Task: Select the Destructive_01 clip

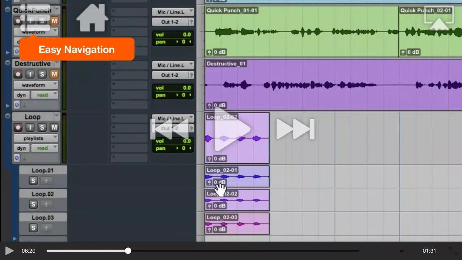Action: click(x=333, y=85)
